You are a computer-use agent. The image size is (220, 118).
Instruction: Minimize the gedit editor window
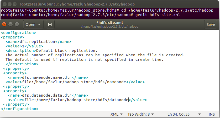pyautogui.click(x=11, y=24)
